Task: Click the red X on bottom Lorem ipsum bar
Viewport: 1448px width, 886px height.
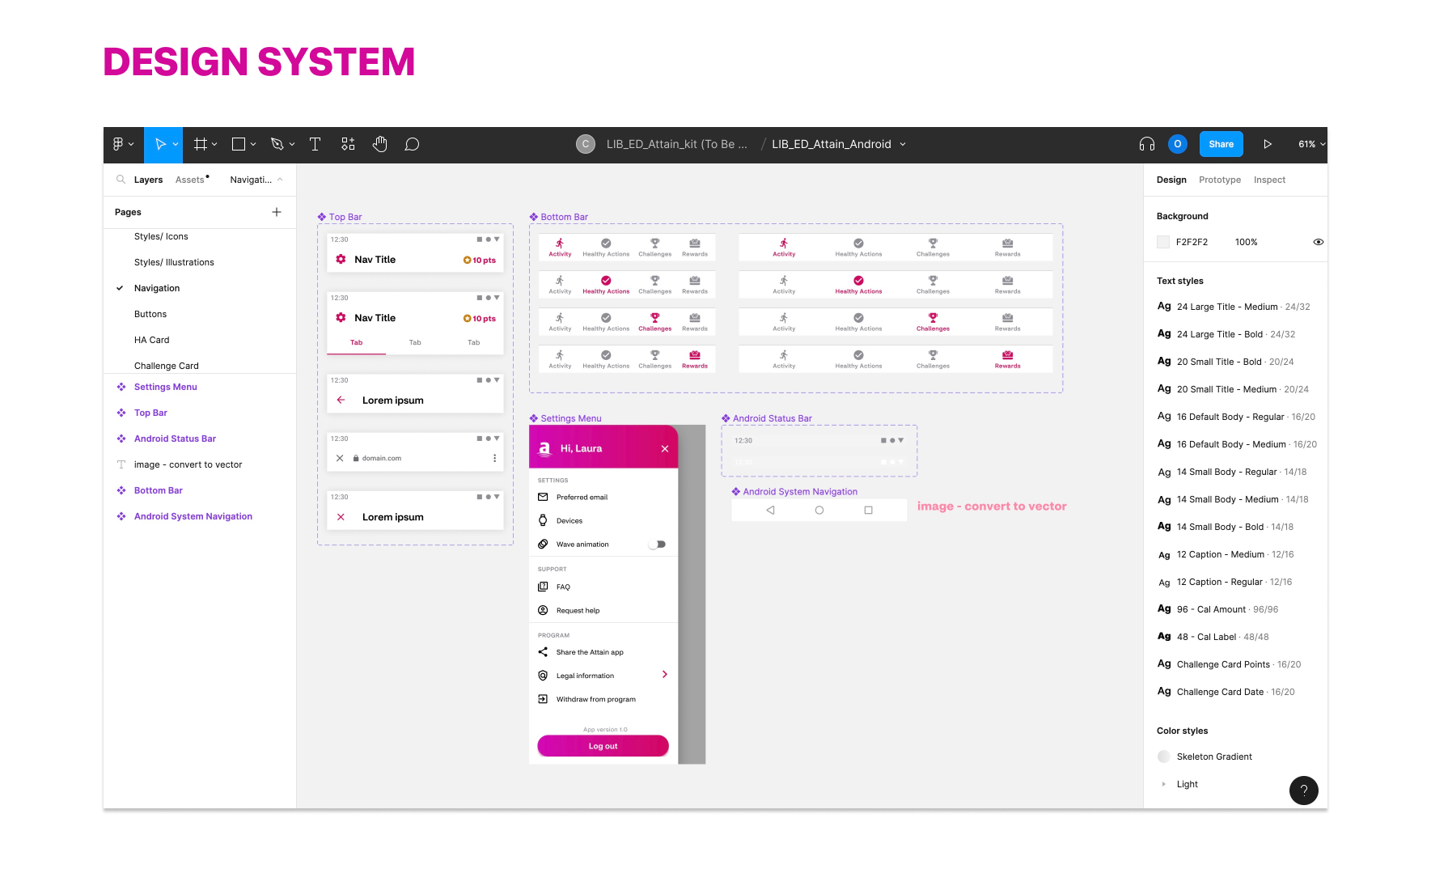Action: tap(341, 517)
